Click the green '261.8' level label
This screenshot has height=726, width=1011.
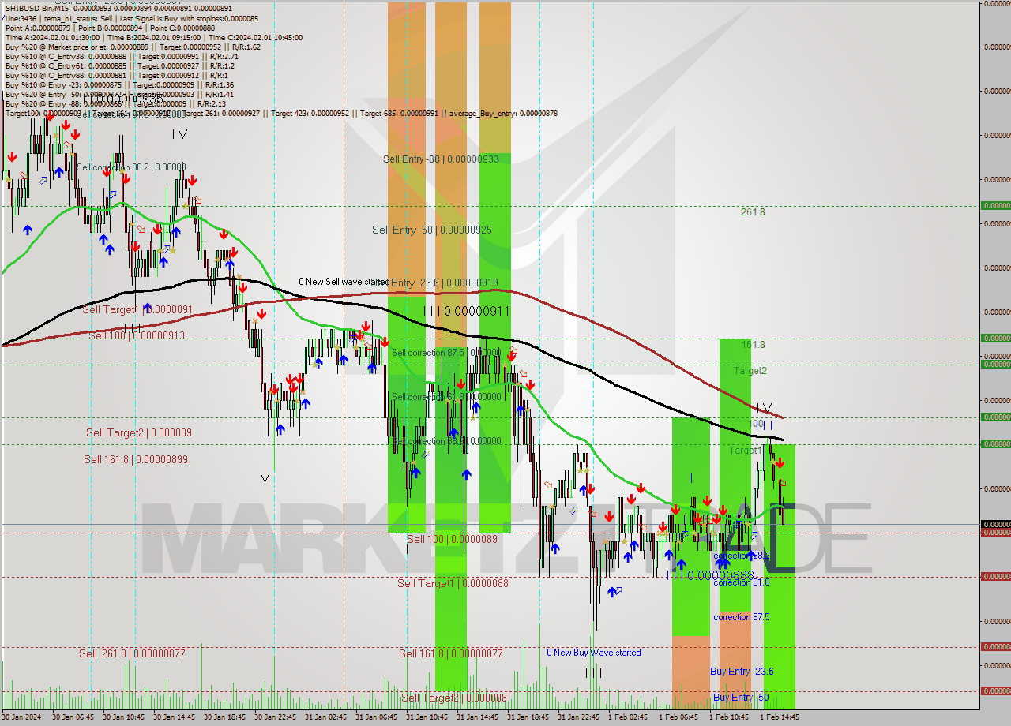753,212
